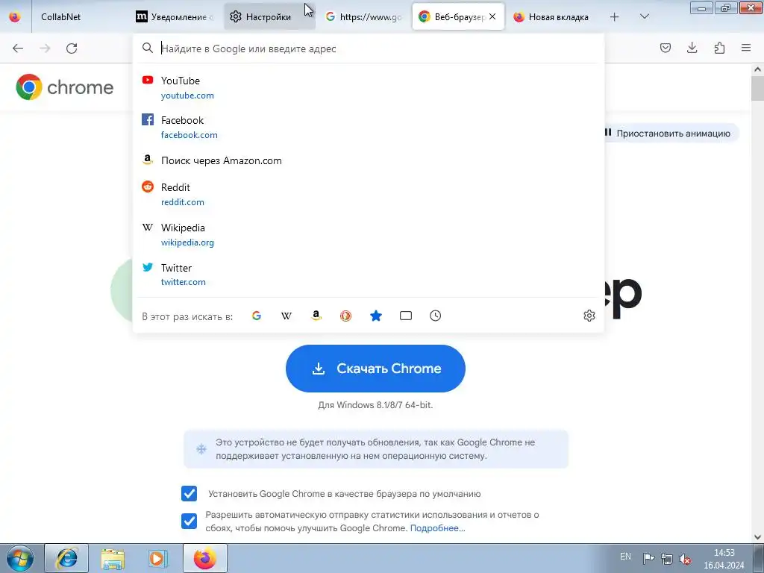Image resolution: width=764 pixels, height=573 pixels.
Task: Expand the list all tabs chevron
Action: (x=644, y=16)
